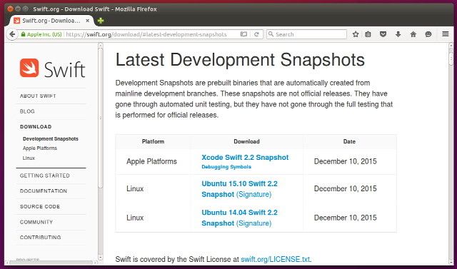Open swift.org/LICENSE.txt link
Screen dimensions: 457x269
(275, 259)
